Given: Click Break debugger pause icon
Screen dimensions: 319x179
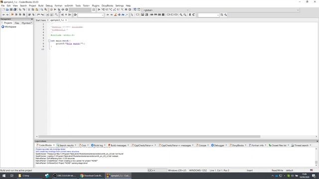Looking at the screenshot, I should coord(126,9).
